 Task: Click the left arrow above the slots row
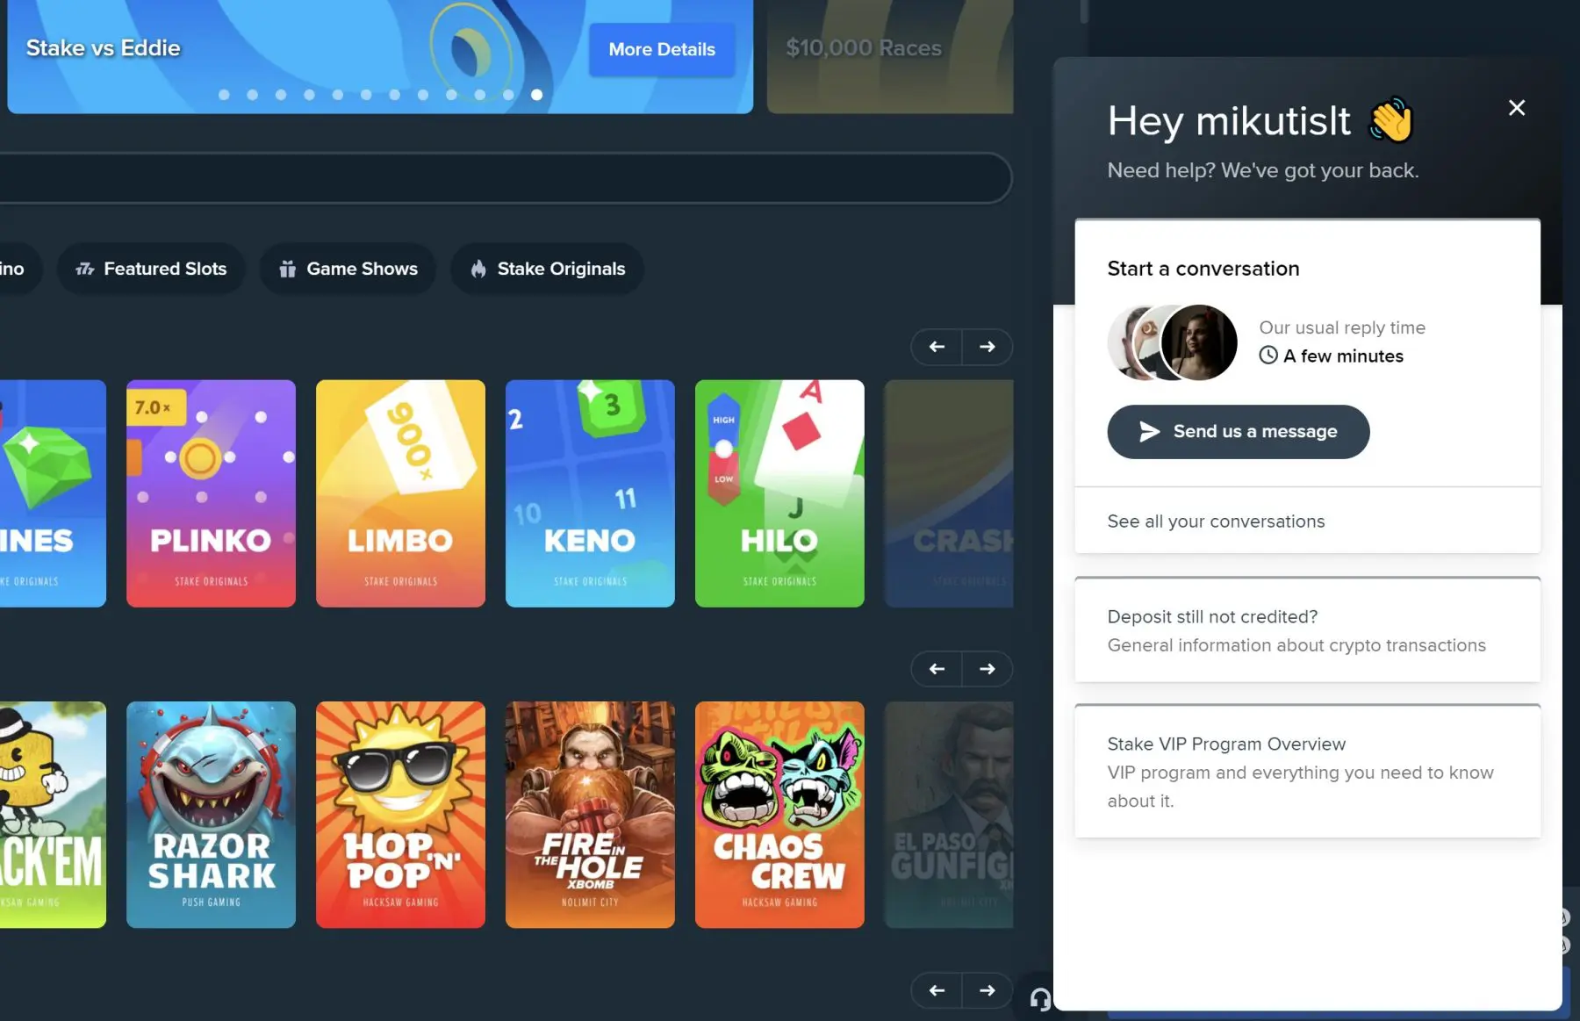[936, 669]
